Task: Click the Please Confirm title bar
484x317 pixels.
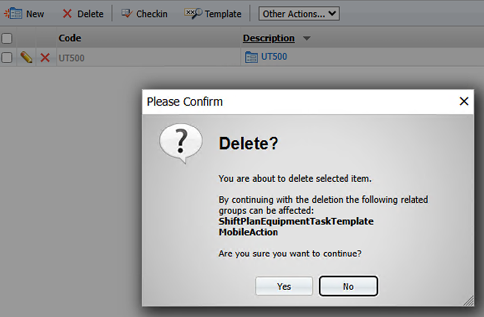Action: pyautogui.click(x=298, y=102)
